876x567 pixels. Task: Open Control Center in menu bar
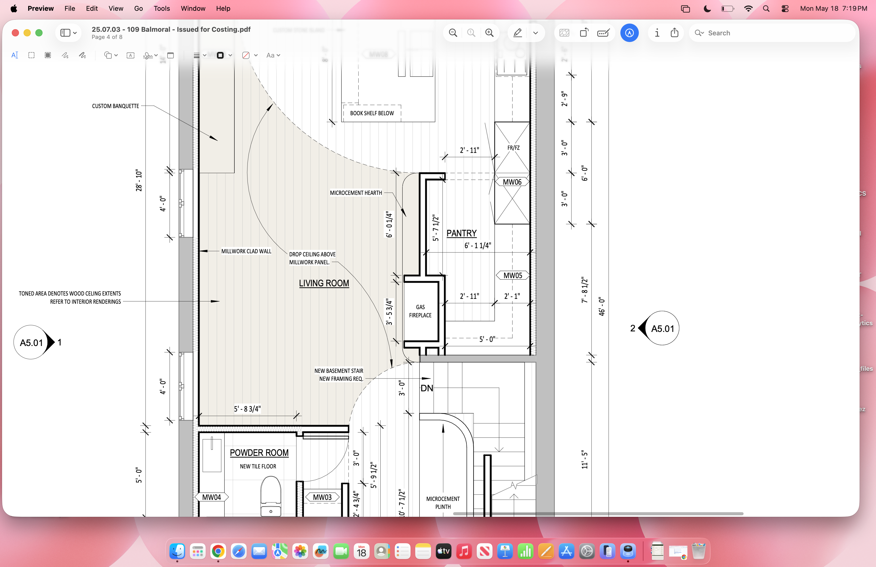(x=785, y=8)
